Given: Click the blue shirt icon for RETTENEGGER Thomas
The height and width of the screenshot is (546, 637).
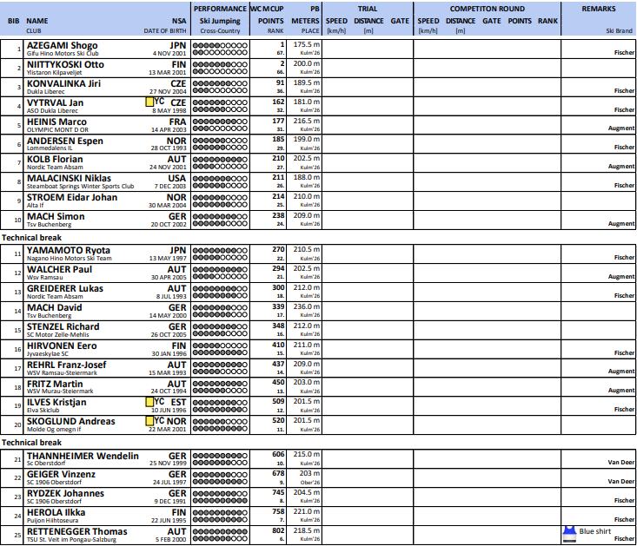Looking at the screenshot, I should click(x=569, y=530).
